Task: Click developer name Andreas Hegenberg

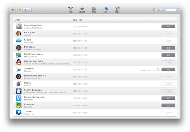Action: pos(33,28)
